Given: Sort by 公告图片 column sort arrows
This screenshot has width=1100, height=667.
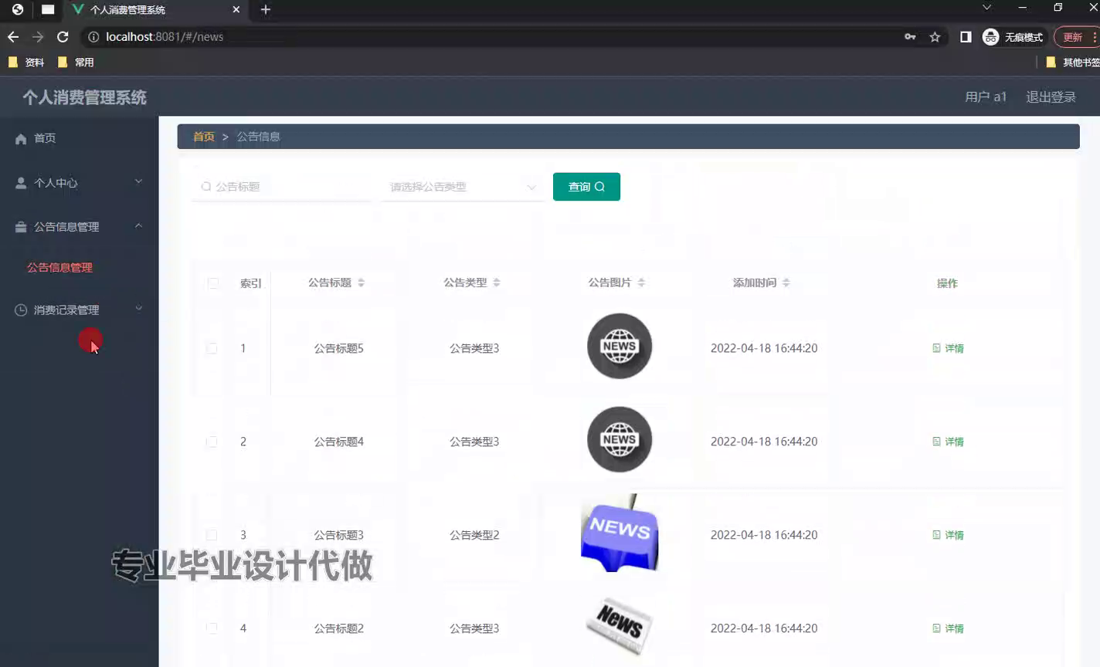Looking at the screenshot, I should pos(641,283).
